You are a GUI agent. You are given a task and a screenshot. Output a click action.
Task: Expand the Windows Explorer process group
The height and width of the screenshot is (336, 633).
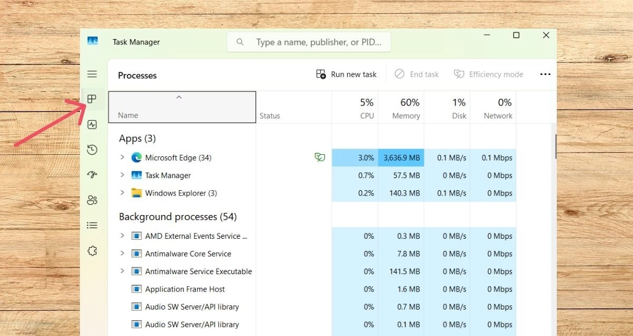[x=122, y=193]
